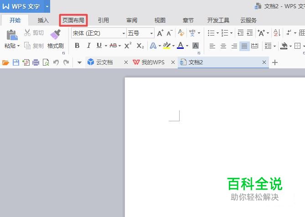Select justify alignment
Image resolution: width=305 pixels, height=217 pixels.
[244, 46]
